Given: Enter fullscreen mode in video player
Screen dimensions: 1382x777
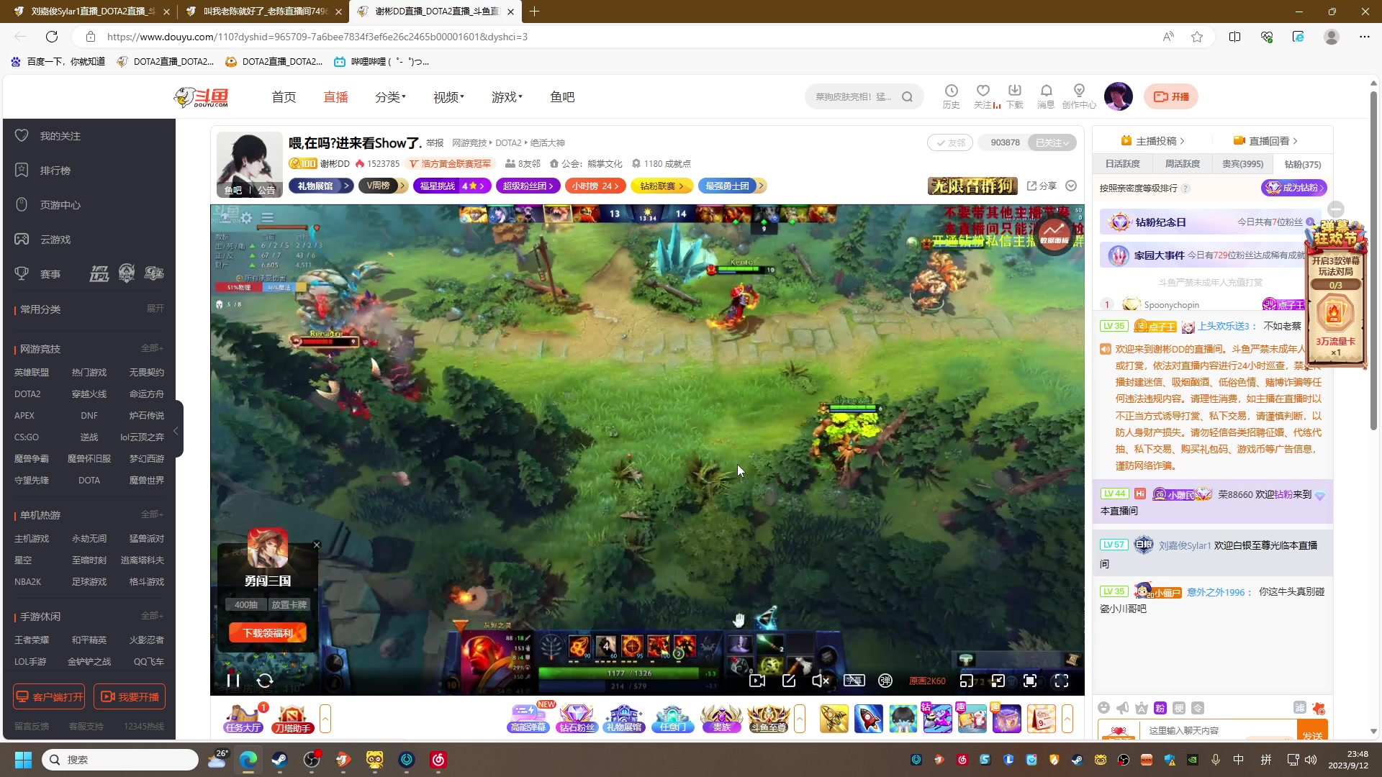Looking at the screenshot, I should click(x=1062, y=681).
